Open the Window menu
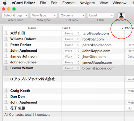Screen dimensions: 134x121 (x=119, y=3)
